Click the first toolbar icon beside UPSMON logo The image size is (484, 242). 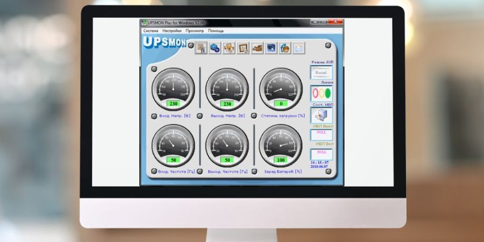point(201,48)
